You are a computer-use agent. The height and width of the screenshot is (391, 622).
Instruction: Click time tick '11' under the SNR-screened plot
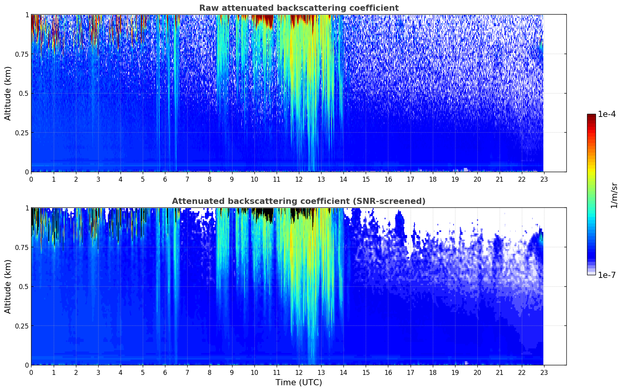click(277, 372)
